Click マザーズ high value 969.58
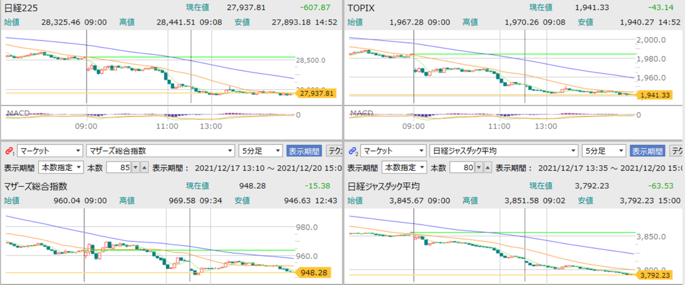685x285 pixels. (183, 201)
